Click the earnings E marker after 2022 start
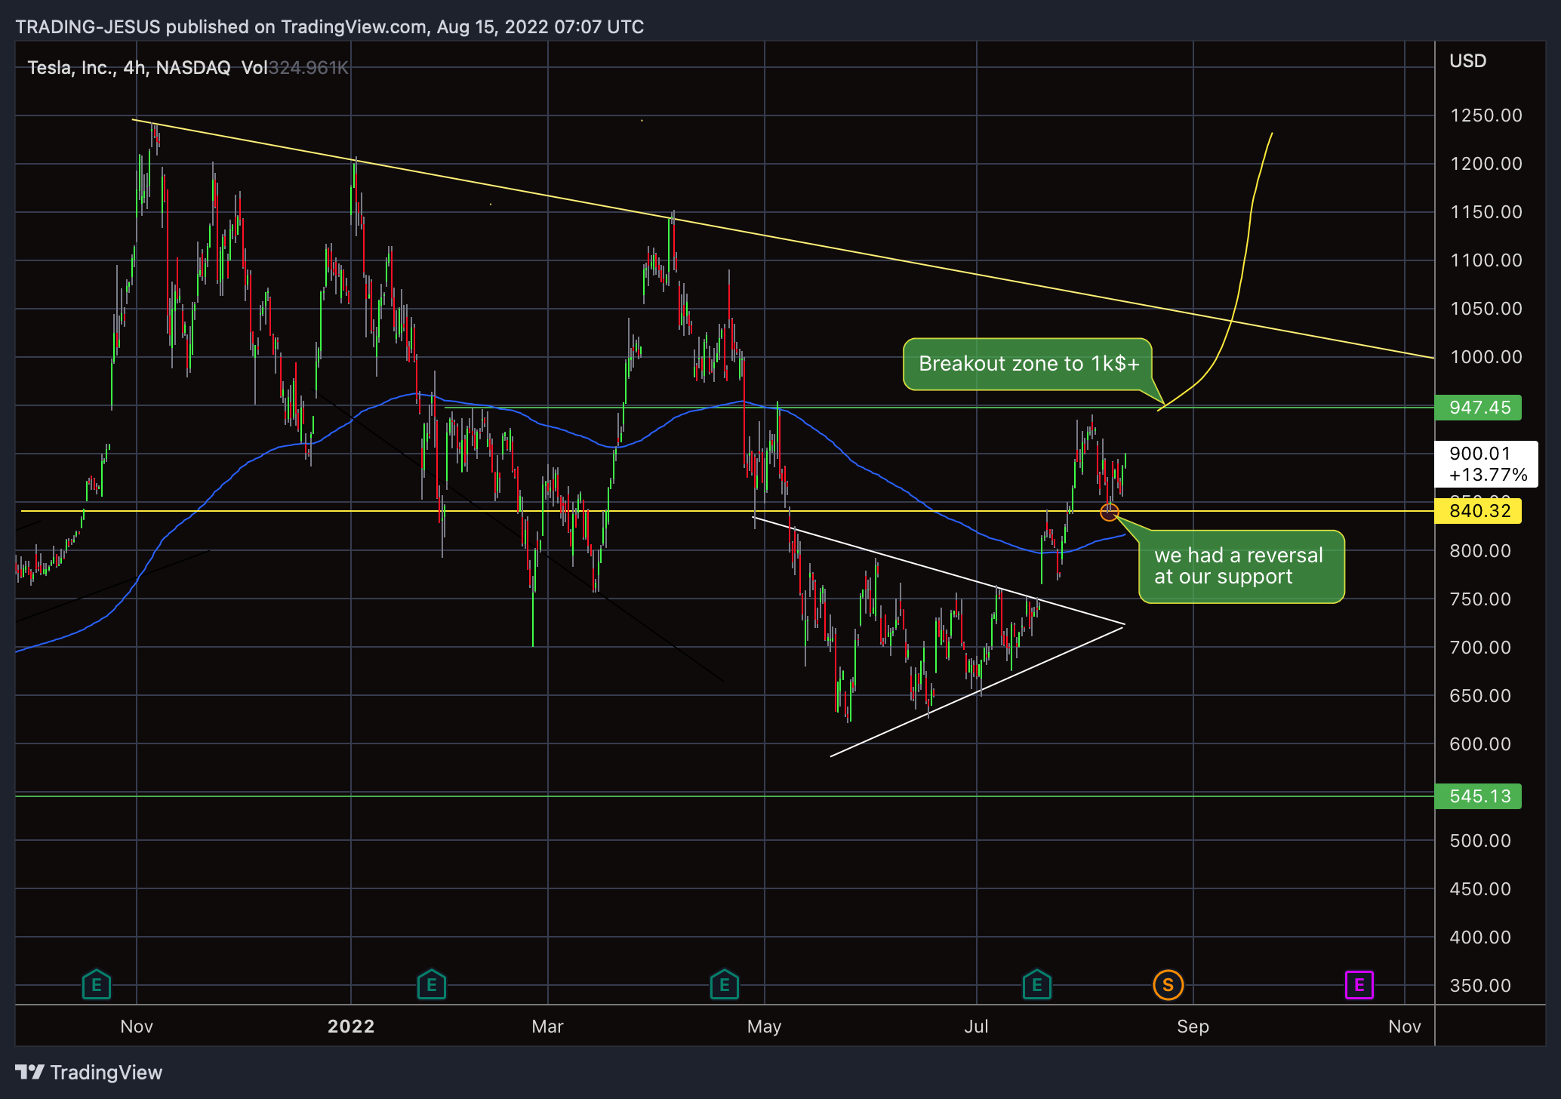This screenshot has width=1561, height=1099. click(x=432, y=984)
